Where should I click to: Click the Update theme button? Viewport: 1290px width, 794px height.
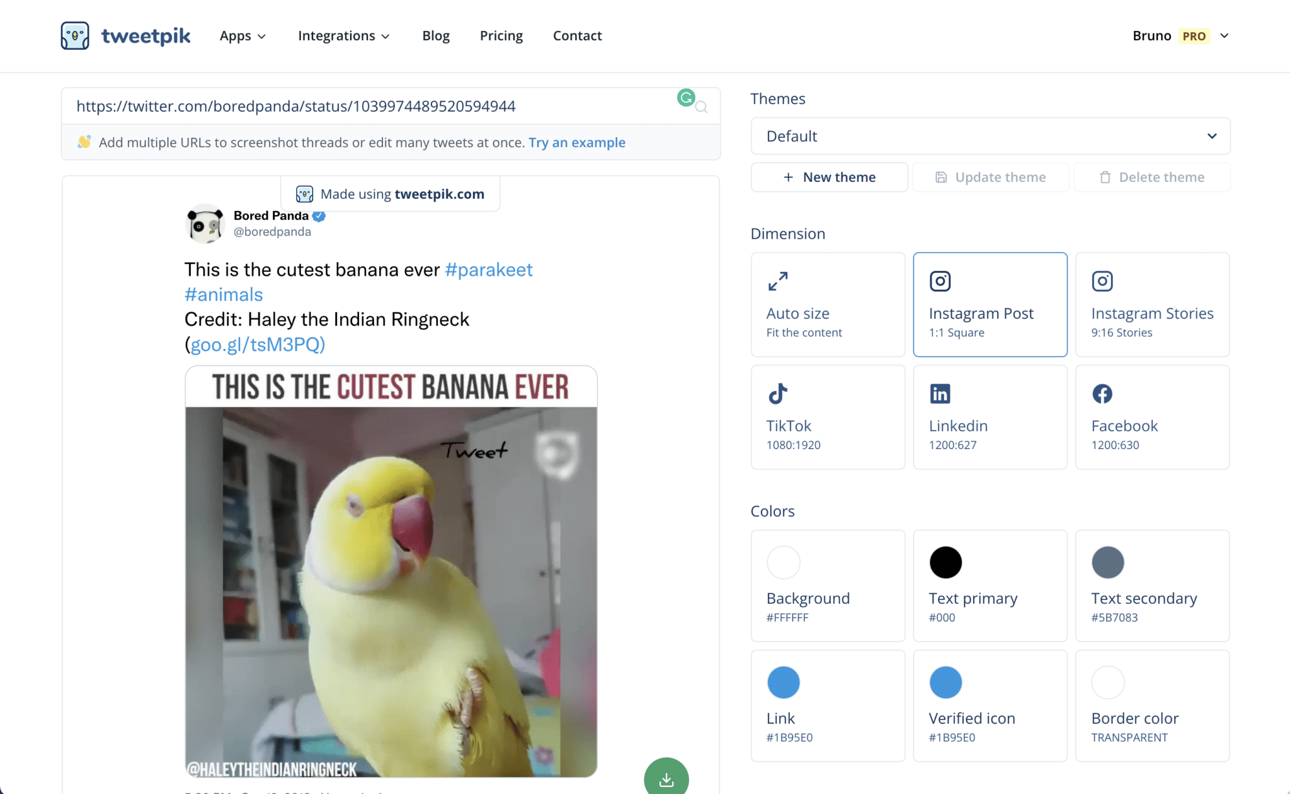[991, 177]
